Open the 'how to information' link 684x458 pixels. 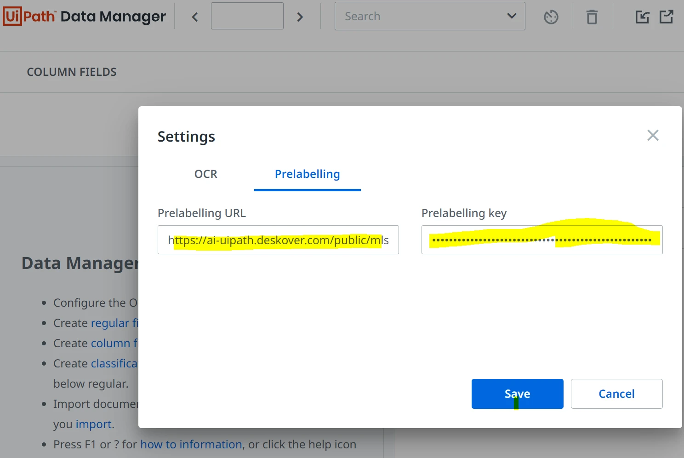pyautogui.click(x=191, y=444)
